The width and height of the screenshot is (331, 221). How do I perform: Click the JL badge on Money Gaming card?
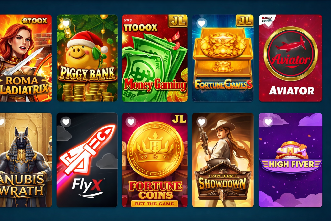pos(178,21)
